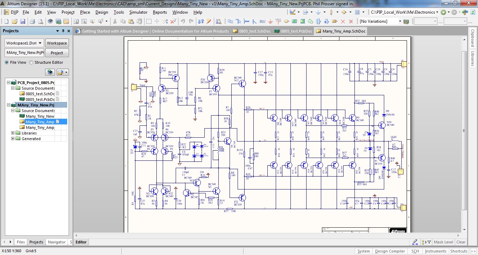This screenshot has width=478, height=255.
Task: Select the GND power port tool
Action: (x=270, y=21)
